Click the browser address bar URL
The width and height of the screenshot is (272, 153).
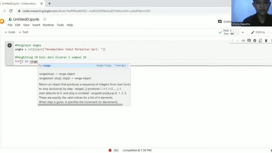tap(86, 11)
